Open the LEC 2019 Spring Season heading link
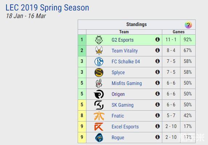This screenshot has width=208, height=145. coord(47,8)
